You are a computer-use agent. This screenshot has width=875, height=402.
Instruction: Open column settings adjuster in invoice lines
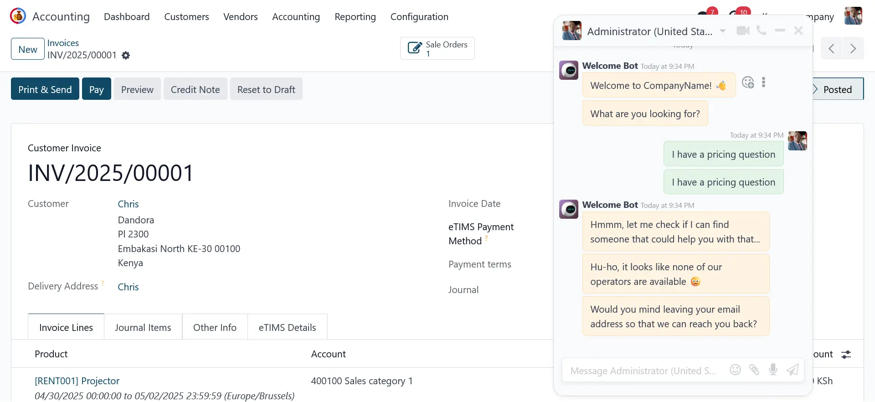tap(846, 355)
